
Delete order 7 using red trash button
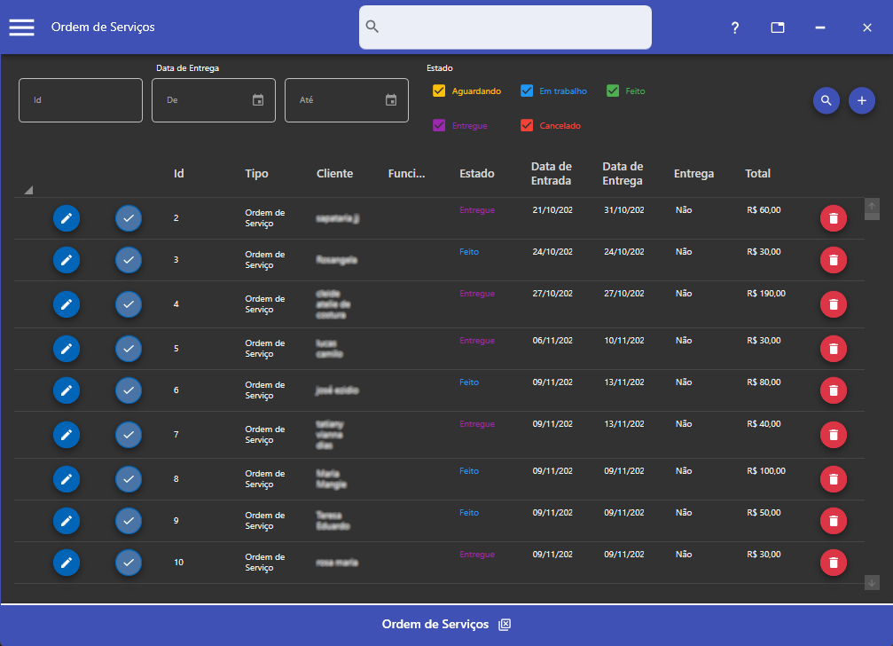coord(833,435)
